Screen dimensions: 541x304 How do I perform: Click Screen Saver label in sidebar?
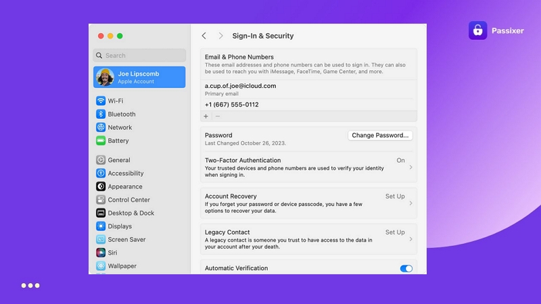(x=126, y=240)
